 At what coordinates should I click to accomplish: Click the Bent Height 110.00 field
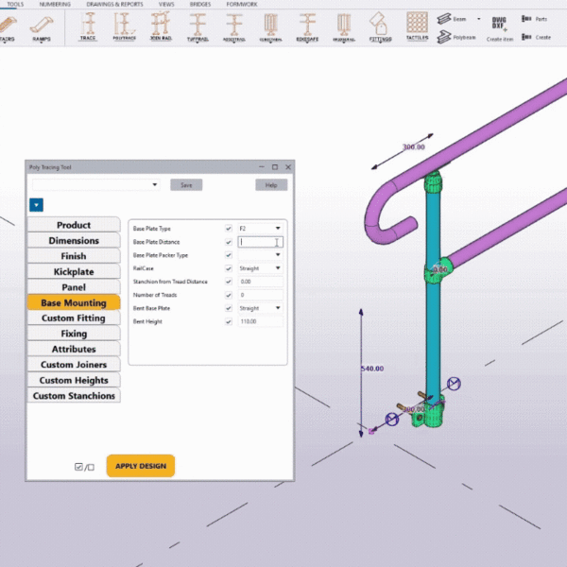(x=261, y=321)
